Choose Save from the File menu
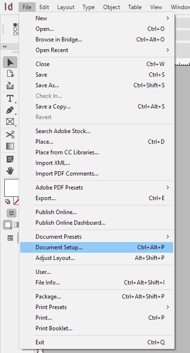This screenshot has height=353, width=190. point(96,75)
